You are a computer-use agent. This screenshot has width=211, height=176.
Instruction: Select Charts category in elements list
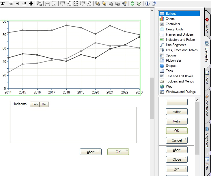[x=170, y=19]
